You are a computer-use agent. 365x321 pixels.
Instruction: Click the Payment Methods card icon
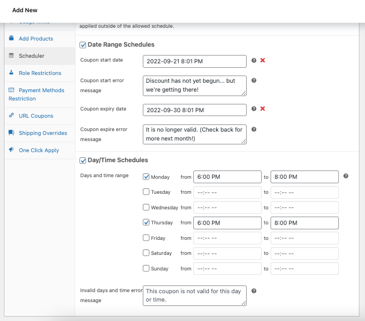coord(11,90)
